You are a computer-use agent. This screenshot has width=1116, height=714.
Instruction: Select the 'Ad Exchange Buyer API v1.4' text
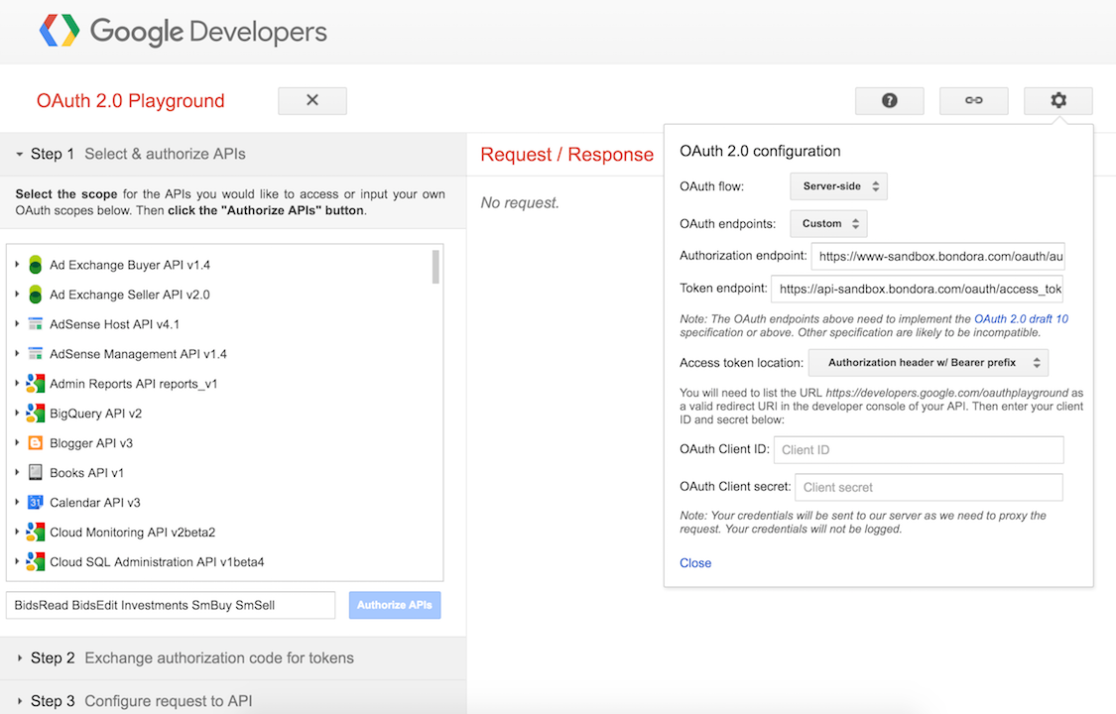pyautogui.click(x=130, y=265)
